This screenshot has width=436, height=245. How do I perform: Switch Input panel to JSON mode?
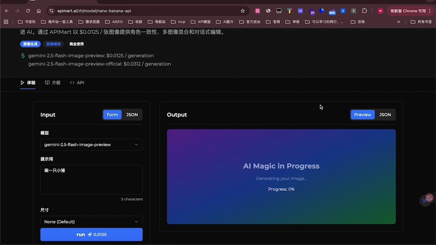tap(132, 115)
